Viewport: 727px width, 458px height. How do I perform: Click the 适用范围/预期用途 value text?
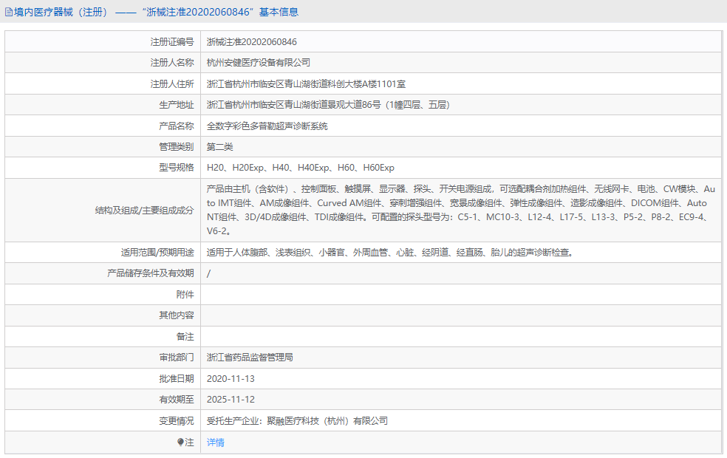coord(355,252)
